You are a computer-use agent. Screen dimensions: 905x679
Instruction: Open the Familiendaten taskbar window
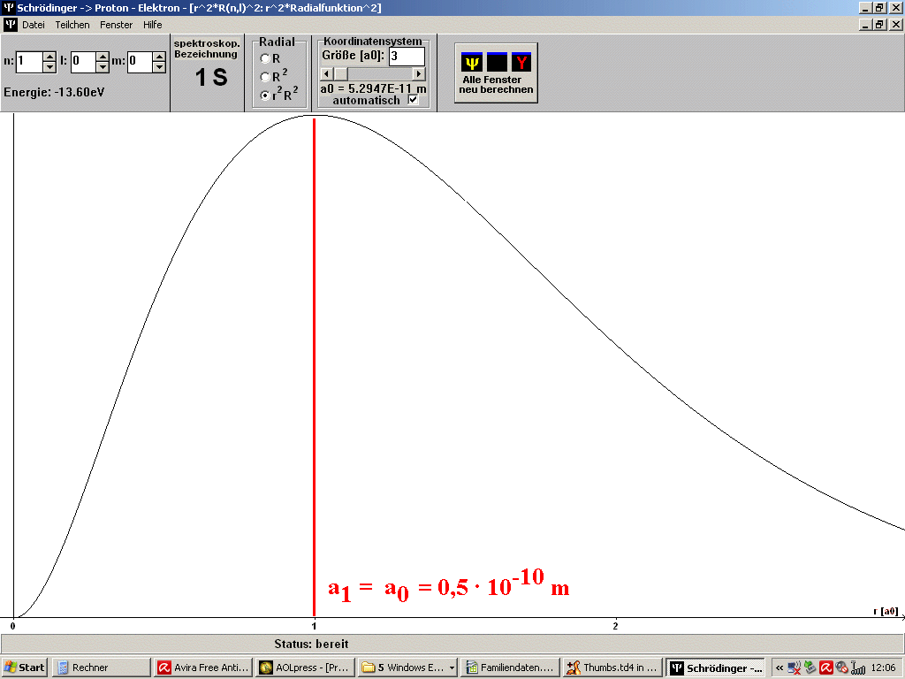click(x=511, y=668)
